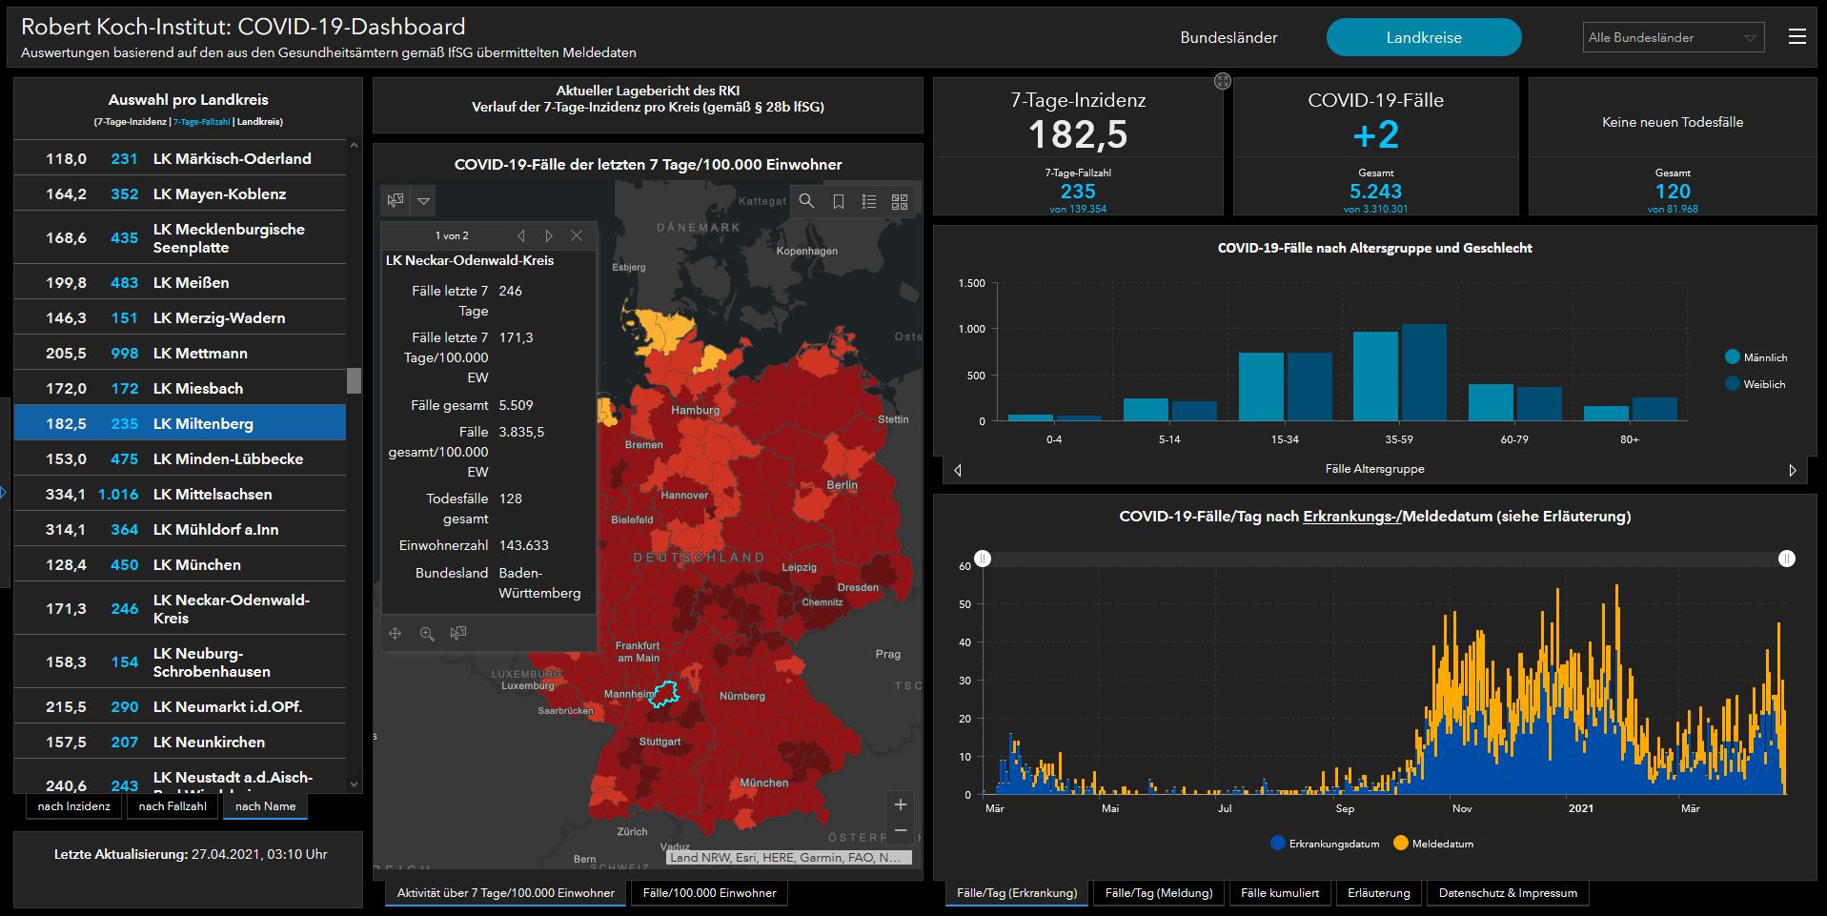Click the pan icon in popup footer
The image size is (1827, 916).
point(396,633)
